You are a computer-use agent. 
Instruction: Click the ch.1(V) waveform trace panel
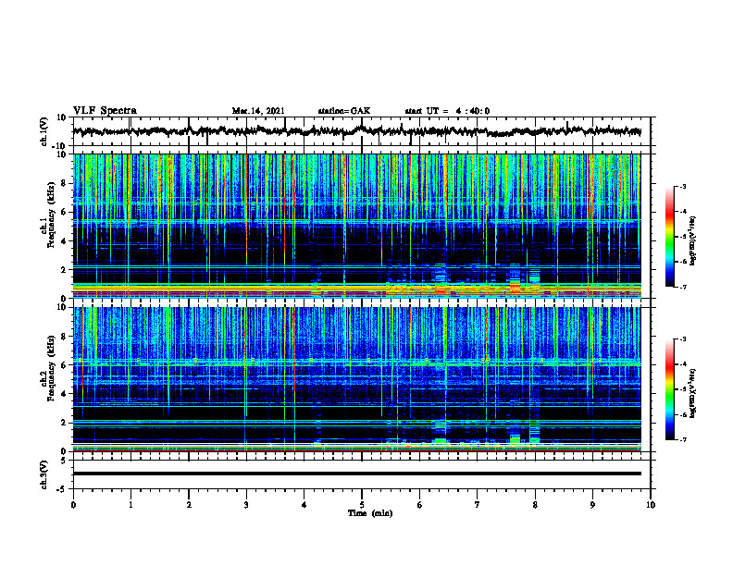coord(361,131)
